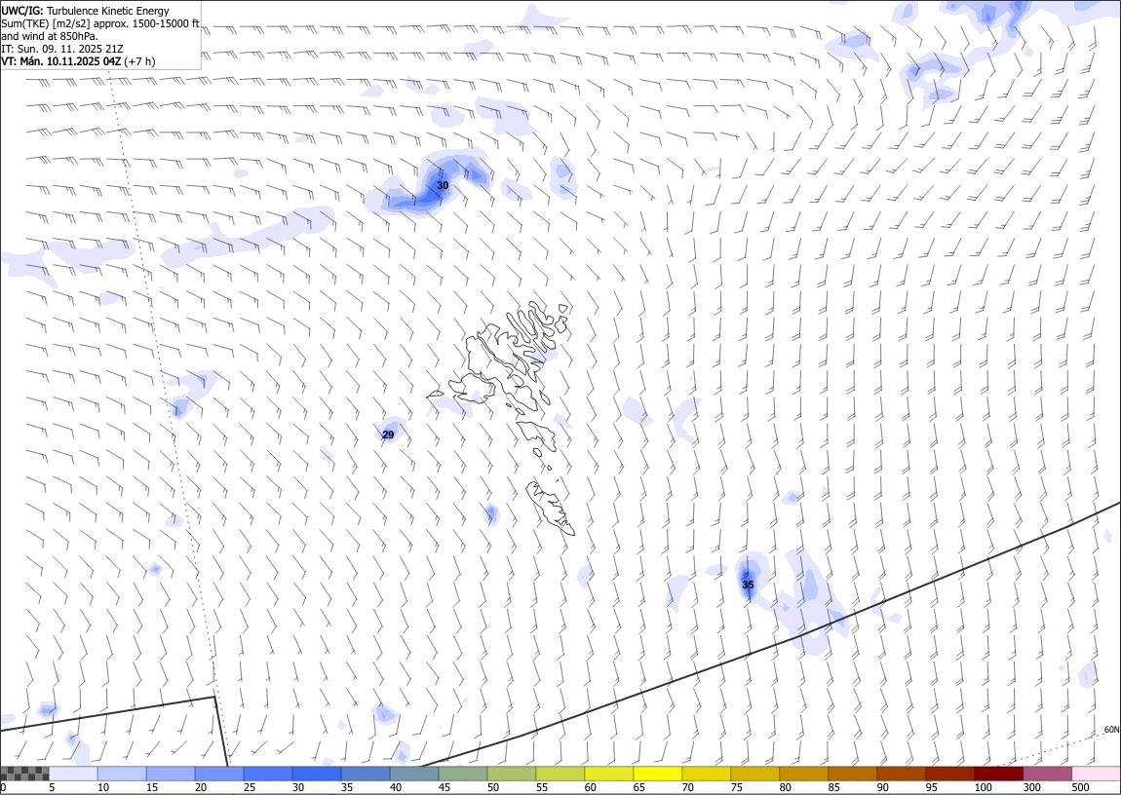The height and width of the screenshot is (795, 1121).
Task: Click the legend scale tick label '100'
Action: click(983, 787)
